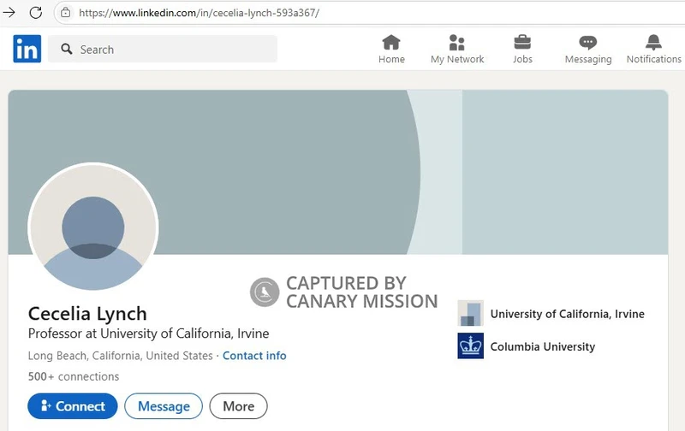Click the 500+ connections text
685x431 pixels.
(74, 376)
